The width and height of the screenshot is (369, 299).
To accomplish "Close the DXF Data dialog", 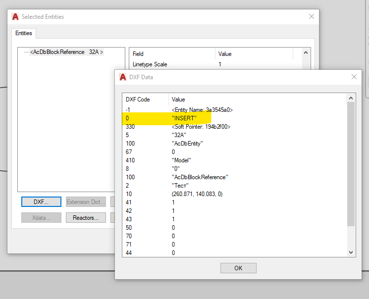I will click(x=354, y=77).
